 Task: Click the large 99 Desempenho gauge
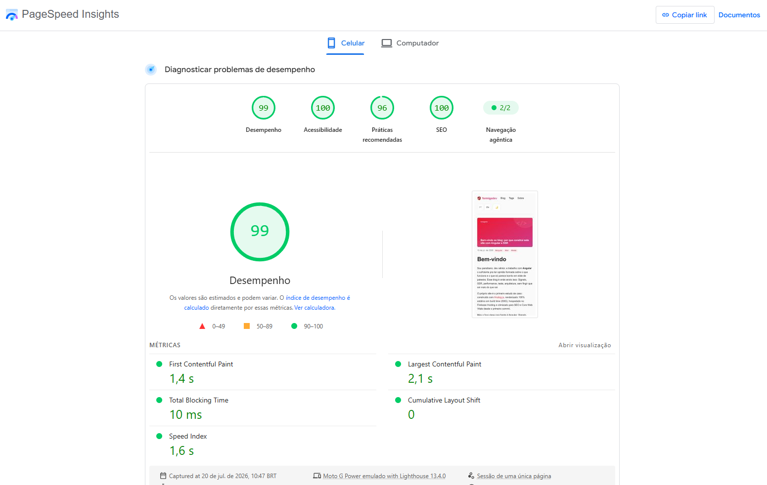(x=260, y=232)
